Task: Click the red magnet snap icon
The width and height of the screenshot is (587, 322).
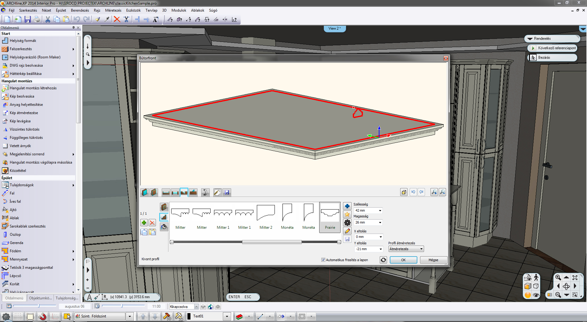Action: (42, 316)
